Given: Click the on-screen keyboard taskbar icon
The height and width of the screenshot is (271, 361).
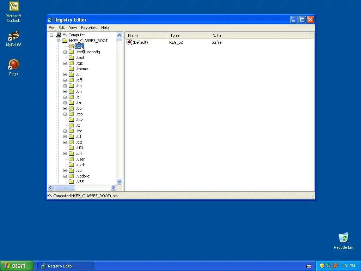Looking at the screenshot, I should point(309,266).
